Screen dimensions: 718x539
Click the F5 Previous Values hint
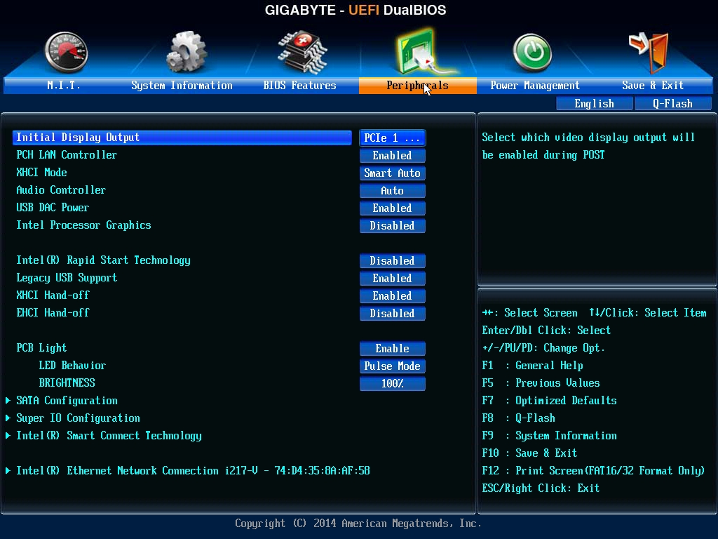[541, 382]
